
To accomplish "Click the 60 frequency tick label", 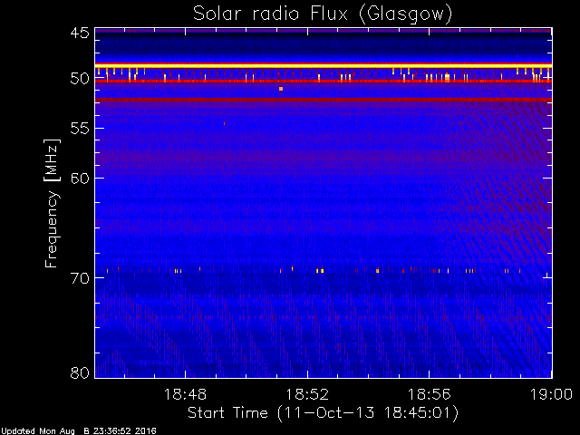I will [x=80, y=178].
